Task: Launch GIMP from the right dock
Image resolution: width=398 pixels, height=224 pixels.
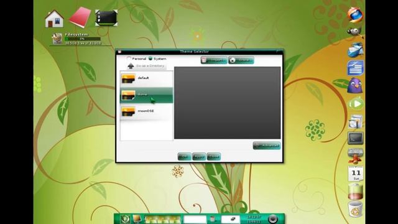Action: pos(355,32)
